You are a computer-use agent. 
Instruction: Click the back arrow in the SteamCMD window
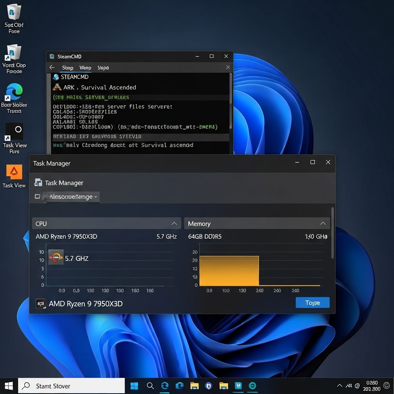tap(52, 67)
